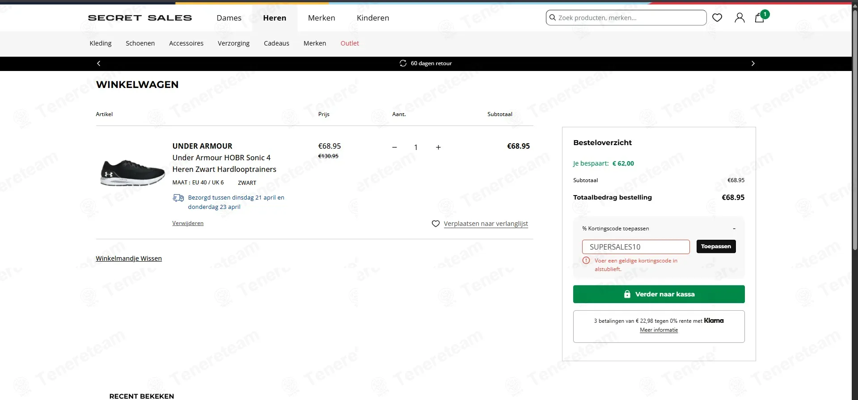Open the Kleding menu
Screen dimensions: 858x400
(x=101, y=43)
